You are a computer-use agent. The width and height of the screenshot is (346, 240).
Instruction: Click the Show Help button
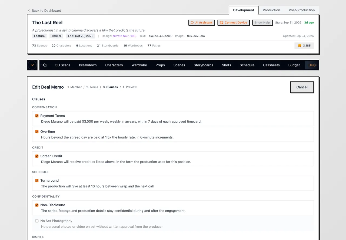262,23
